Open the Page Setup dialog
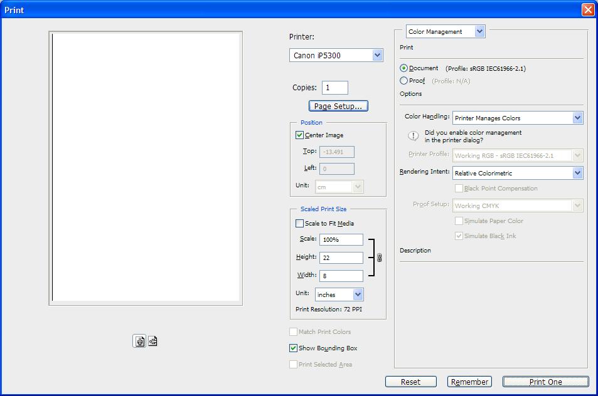598x396 pixels. coord(338,107)
